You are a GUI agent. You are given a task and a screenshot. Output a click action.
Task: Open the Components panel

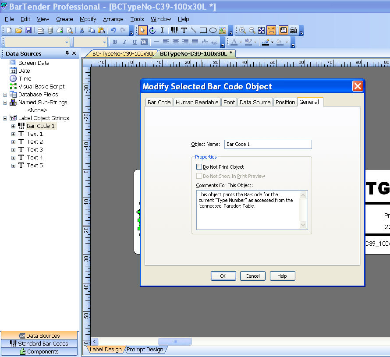coord(39,352)
